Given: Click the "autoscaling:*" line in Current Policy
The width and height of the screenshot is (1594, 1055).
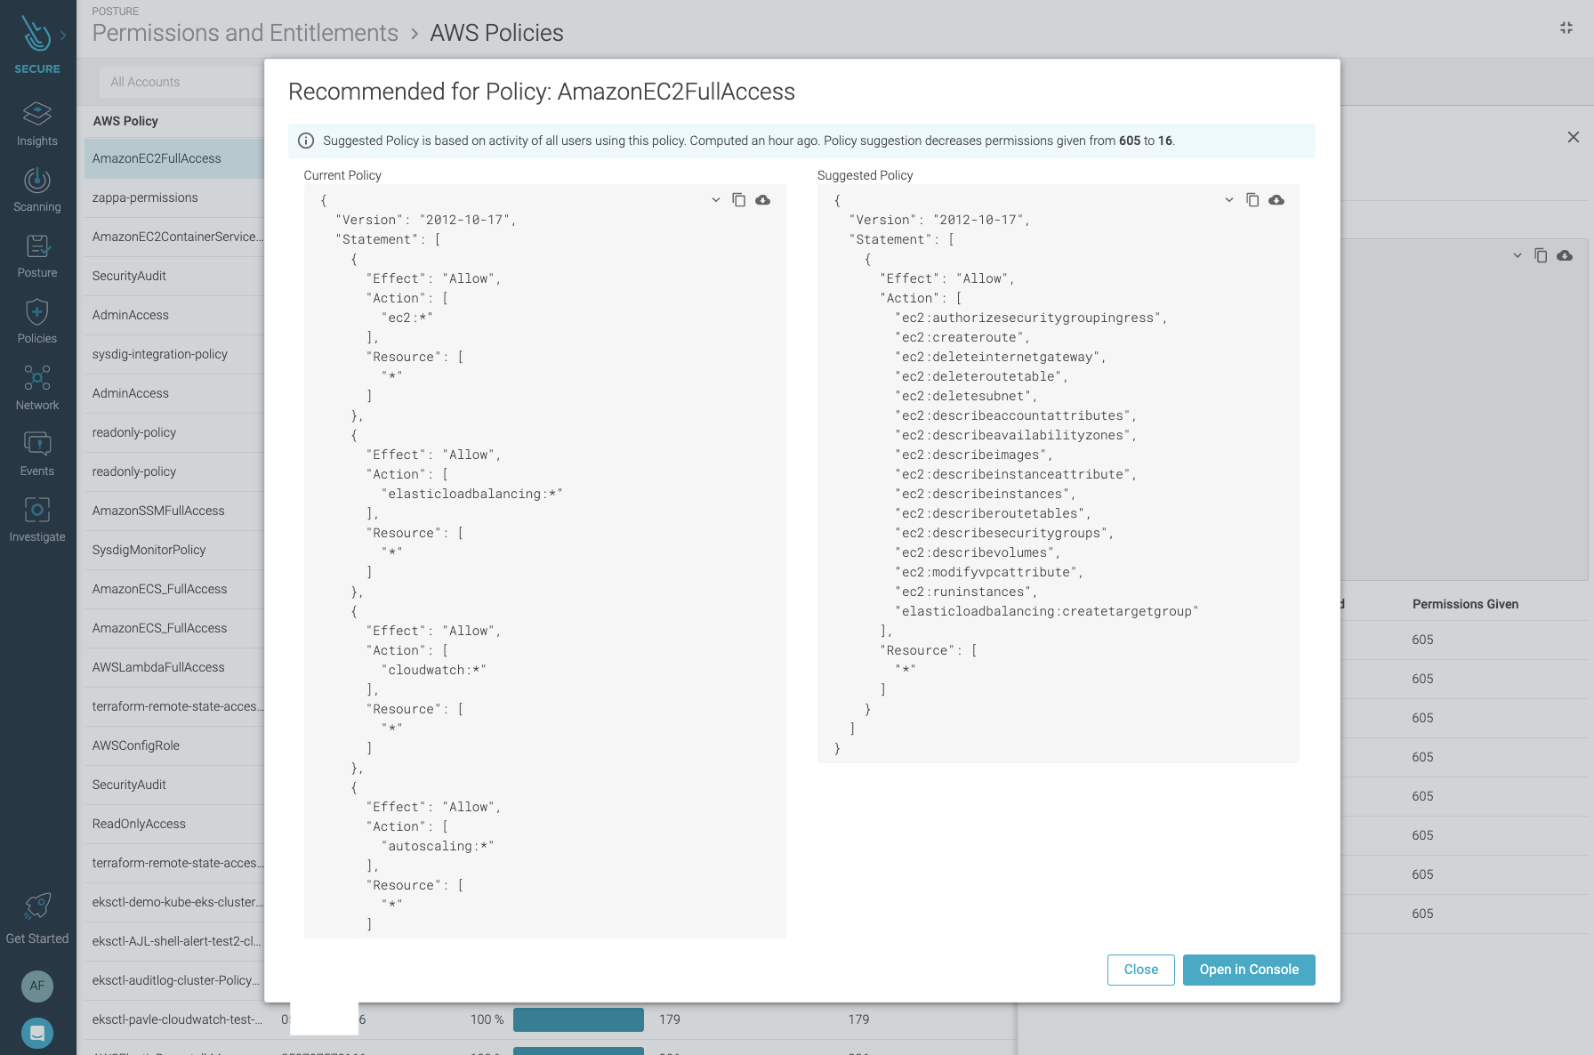Looking at the screenshot, I should pos(437,846).
